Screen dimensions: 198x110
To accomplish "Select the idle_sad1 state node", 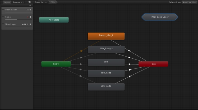I will [x=106, y=74].
